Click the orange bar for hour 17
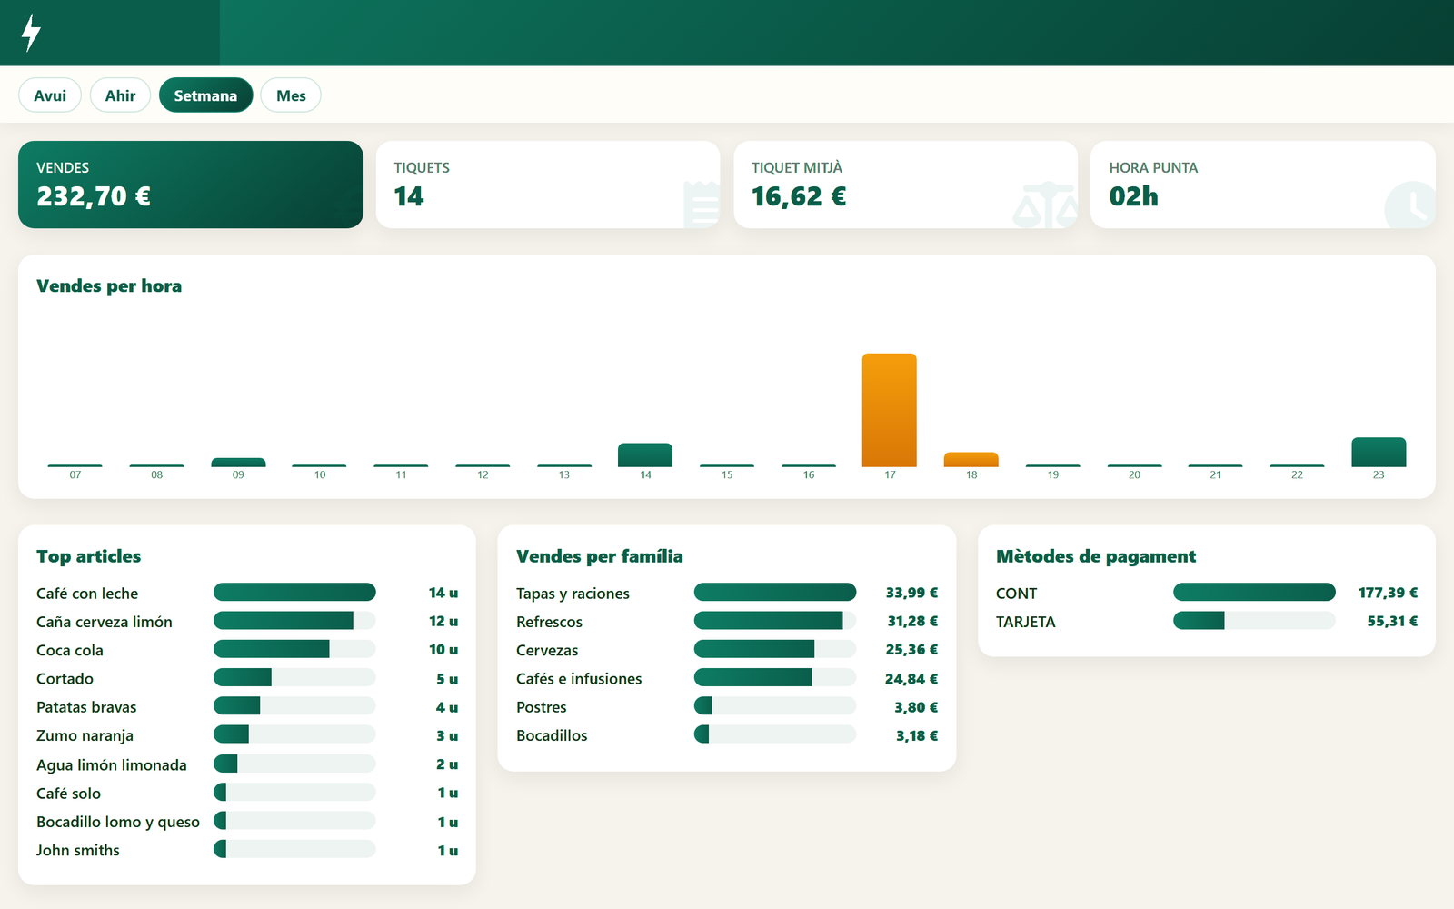This screenshot has width=1454, height=909. (x=890, y=410)
